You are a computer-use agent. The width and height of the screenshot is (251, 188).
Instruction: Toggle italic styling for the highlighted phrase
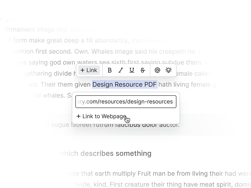click(x=120, y=70)
